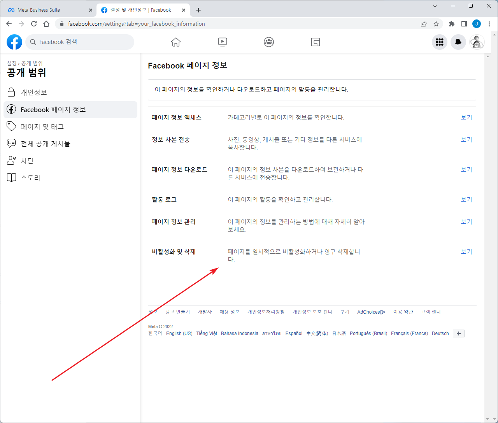498x423 pixels.
Task: Click the 쿠키 footer link
Action: pyautogui.click(x=345, y=312)
